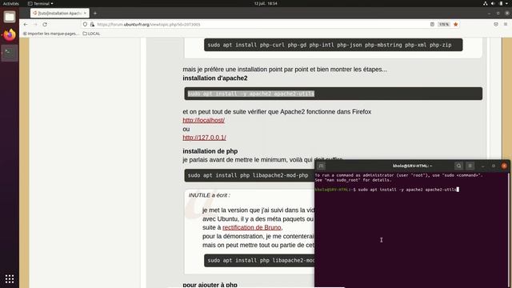Toggle reader view in the address bar

point(432,24)
